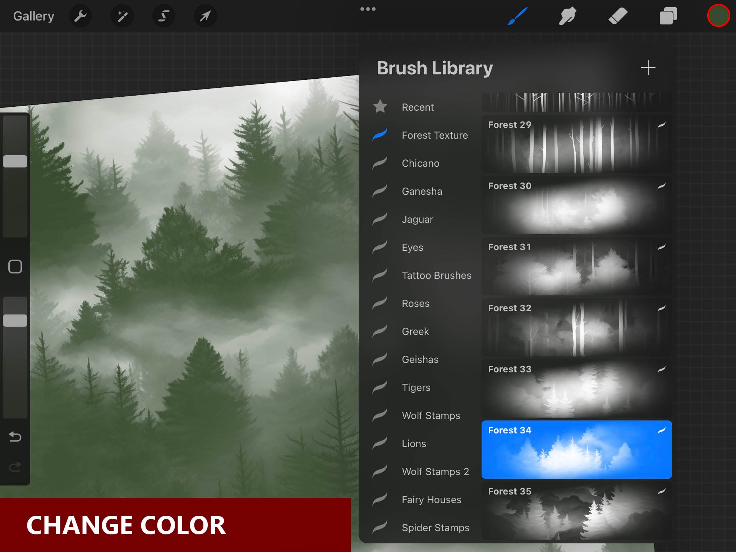The image size is (736, 552).
Task: Tap the square modify button in sidebar
Action: (15, 267)
